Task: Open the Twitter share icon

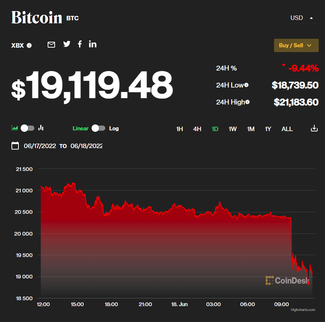Action: point(67,44)
